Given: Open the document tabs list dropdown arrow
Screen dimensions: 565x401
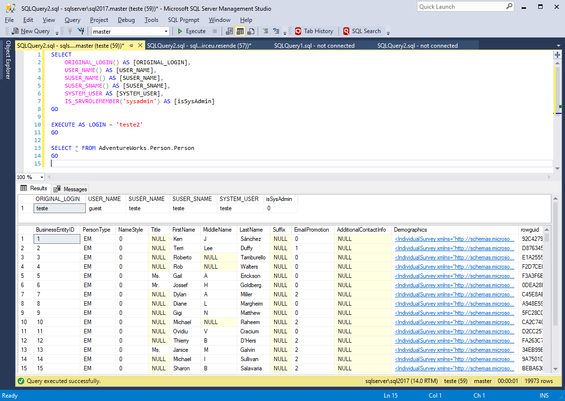Looking at the screenshot, I should click(x=559, y=46).
